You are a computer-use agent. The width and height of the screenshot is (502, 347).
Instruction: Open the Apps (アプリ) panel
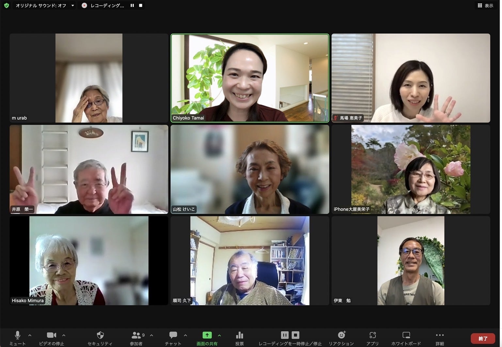[x=372, y=335]
